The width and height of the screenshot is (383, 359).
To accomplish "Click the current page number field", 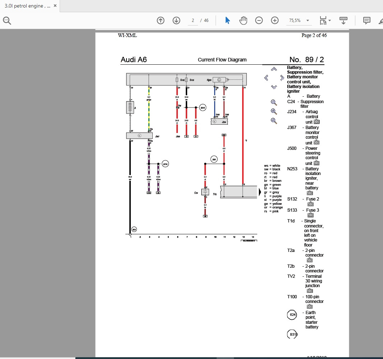I will [x=193, y=20].
